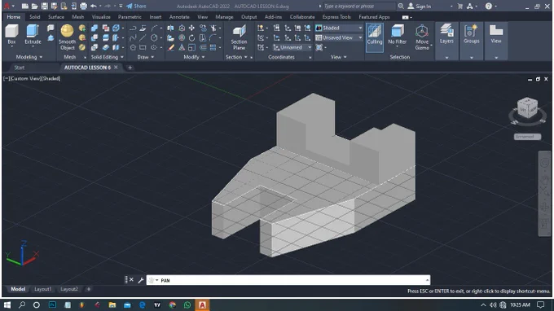Open the Help question mark menu
The width and height of the screenshot is (554, 311).
489,6
